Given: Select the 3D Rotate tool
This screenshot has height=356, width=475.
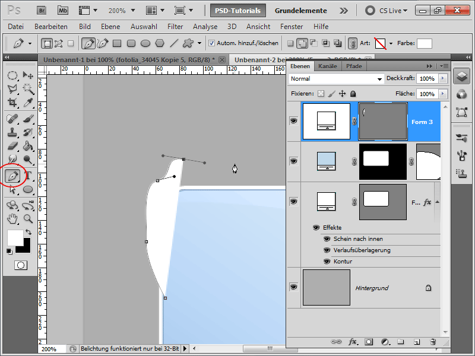Looking at the screenshot, I should 12,205.
